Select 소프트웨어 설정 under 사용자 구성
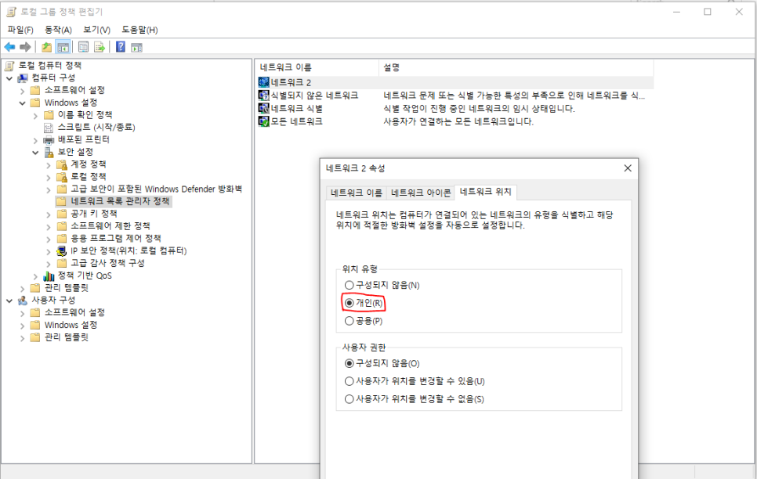The image size is (757, 479). click(74, 312)
